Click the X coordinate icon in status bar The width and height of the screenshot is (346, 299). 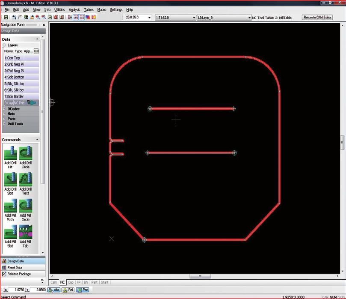point(6,290)
